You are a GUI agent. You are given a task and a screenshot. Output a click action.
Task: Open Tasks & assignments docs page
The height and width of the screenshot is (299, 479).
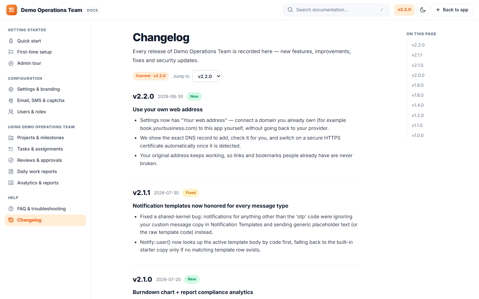pos(46,149)
